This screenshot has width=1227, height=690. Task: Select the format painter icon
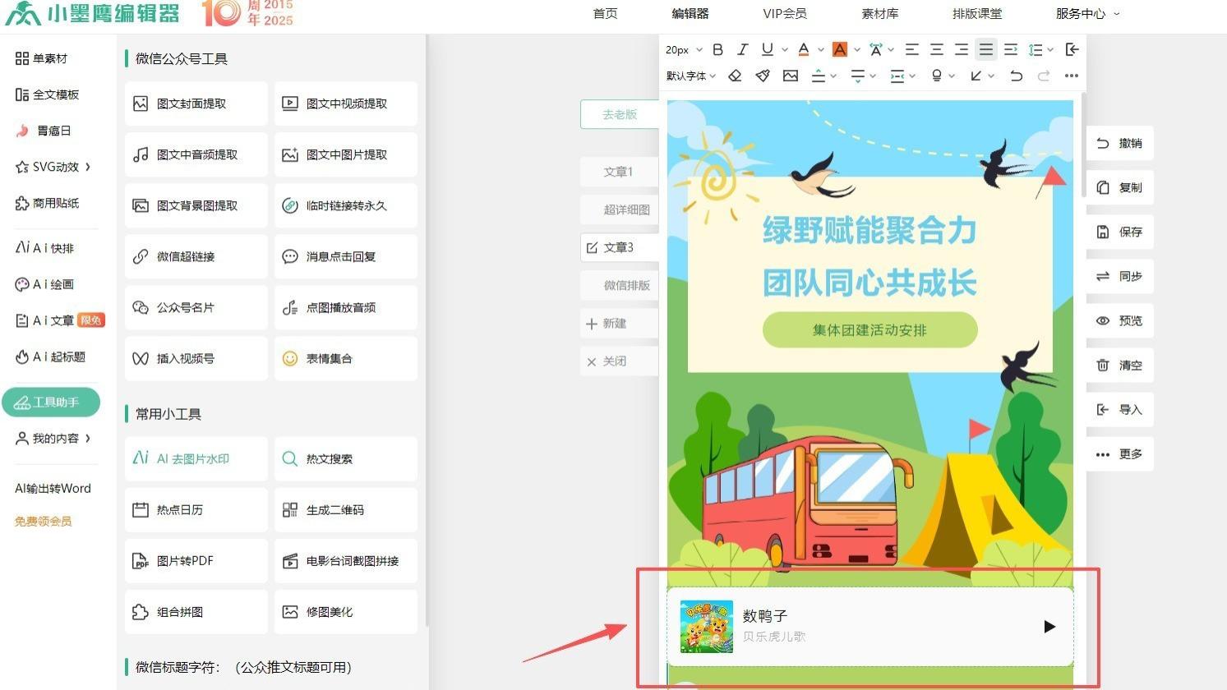[x=762, y=76]
